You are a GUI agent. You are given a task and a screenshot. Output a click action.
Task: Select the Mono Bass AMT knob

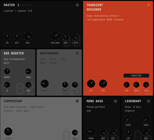tap(103, 133)
